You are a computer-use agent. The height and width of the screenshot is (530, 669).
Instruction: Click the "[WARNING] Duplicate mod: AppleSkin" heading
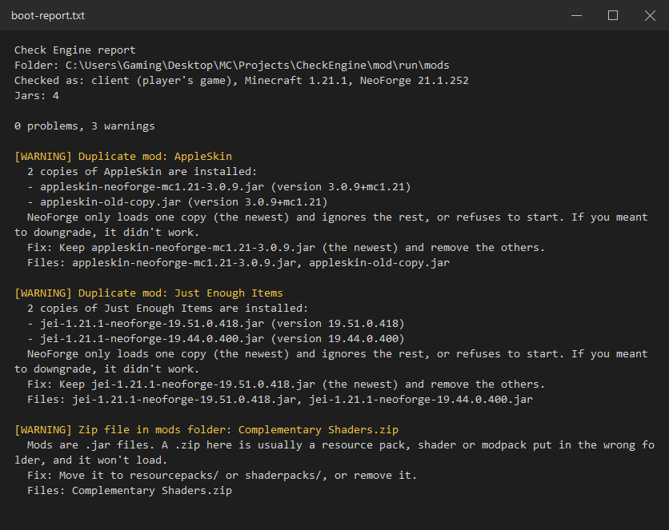click(123, 157)
